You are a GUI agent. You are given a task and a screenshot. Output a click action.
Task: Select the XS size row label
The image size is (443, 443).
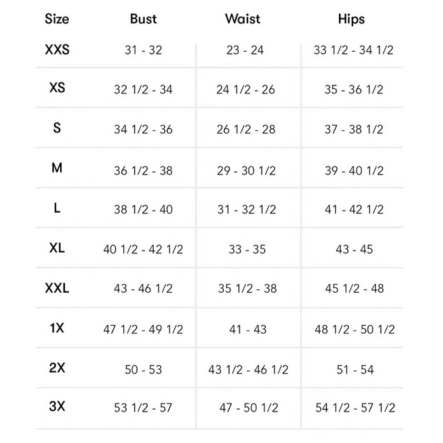pyautogui.click(x=57, y=88)
